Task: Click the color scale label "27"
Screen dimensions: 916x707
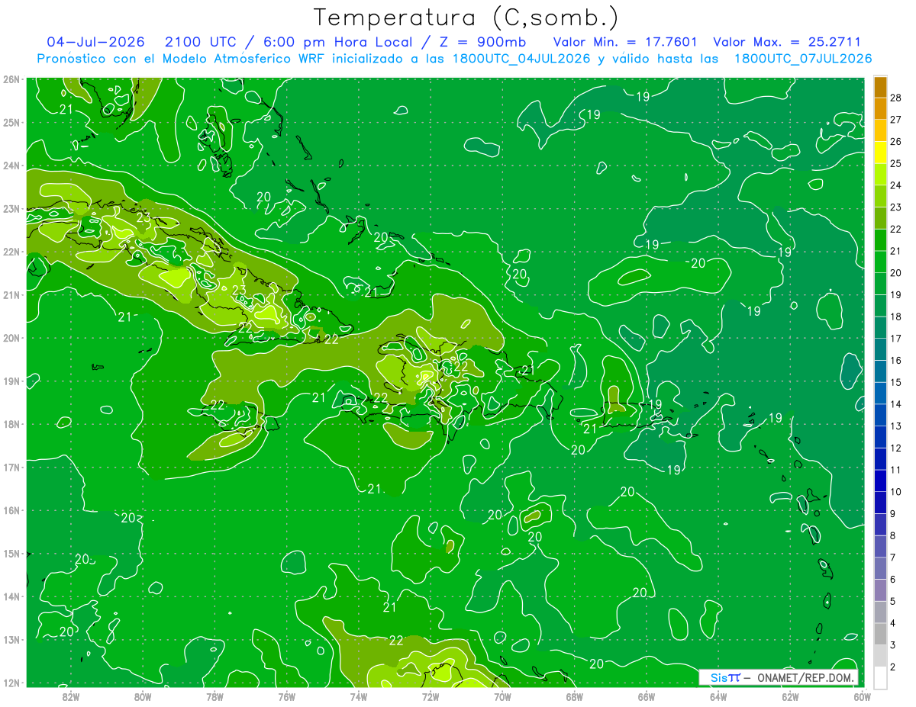Action: pyautogui.click(x=896, y=120)
